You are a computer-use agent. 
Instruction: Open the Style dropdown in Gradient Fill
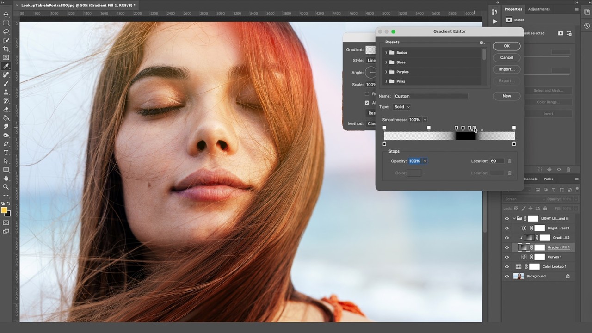click(370, 60)
